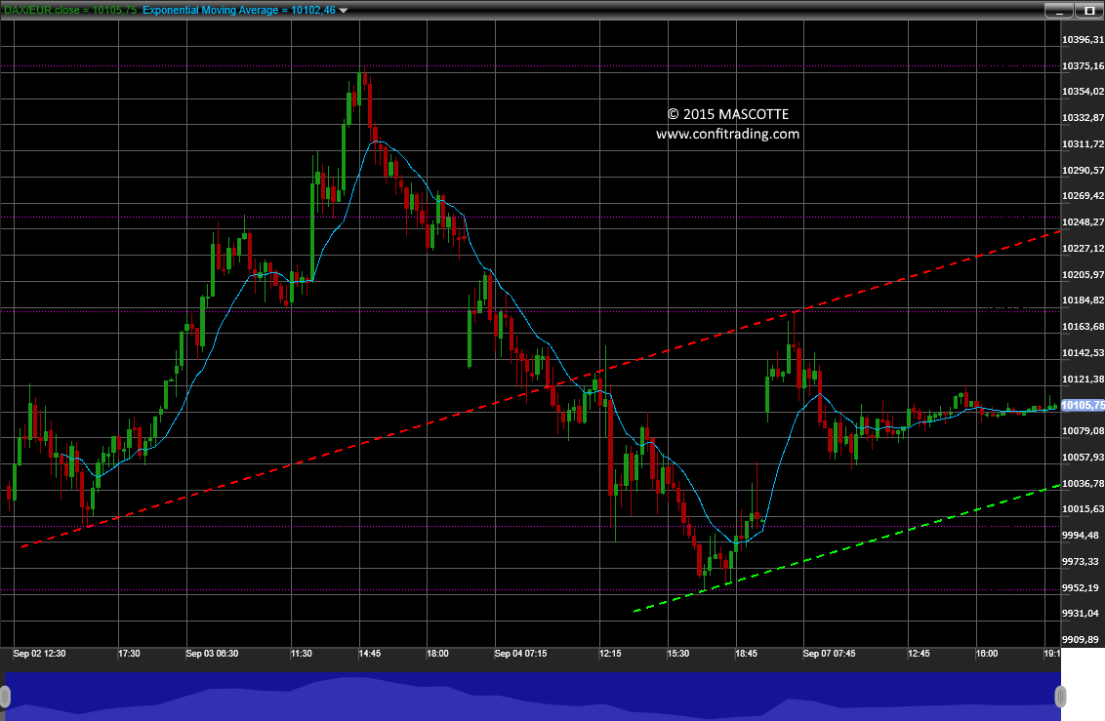Click the 9952,19 price axis label
This screenshot has width=1105, height=721.
[x=1080, y=587]
